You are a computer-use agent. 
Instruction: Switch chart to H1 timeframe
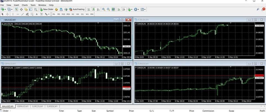point(73,14)
